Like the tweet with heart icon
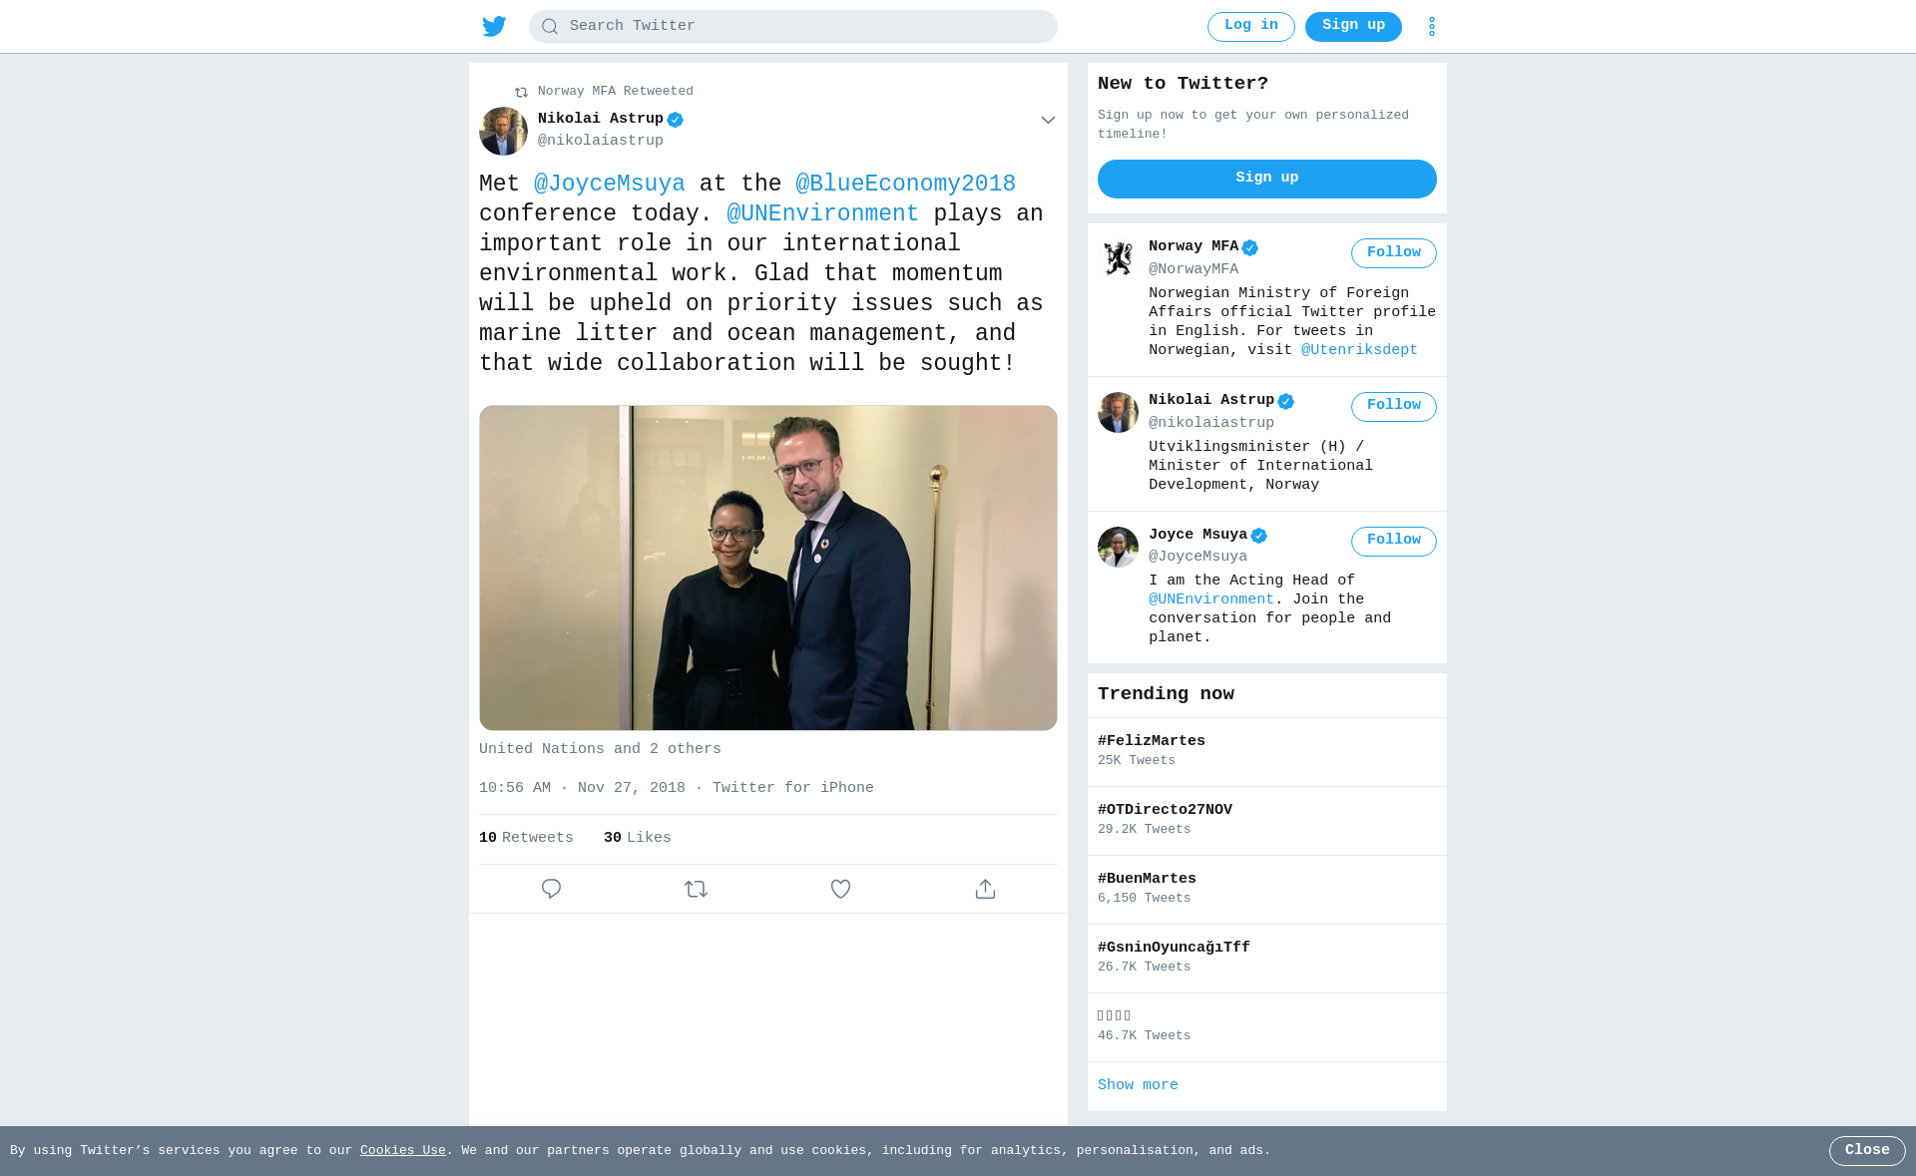Image resolution: width=1916 pixels, height=1176 pixels. pos(840,889)
